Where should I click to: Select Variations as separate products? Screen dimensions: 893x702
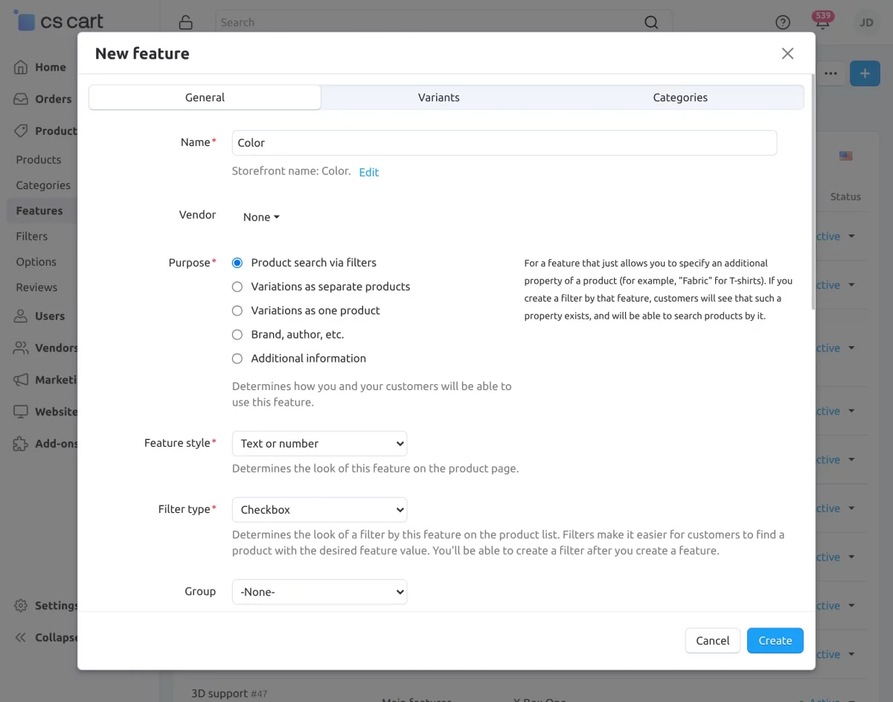(x=237, y=287)
